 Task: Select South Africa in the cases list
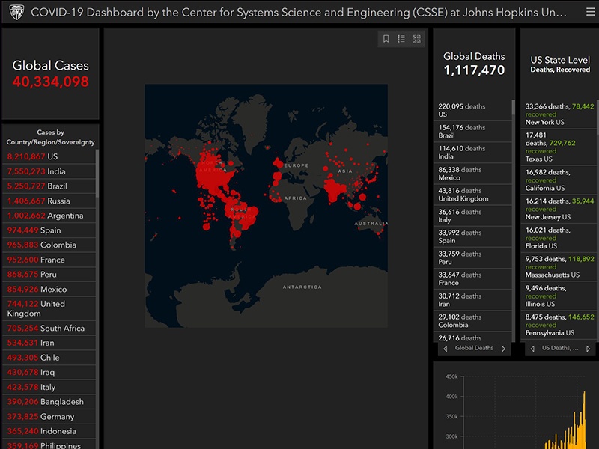click(49, 328)
